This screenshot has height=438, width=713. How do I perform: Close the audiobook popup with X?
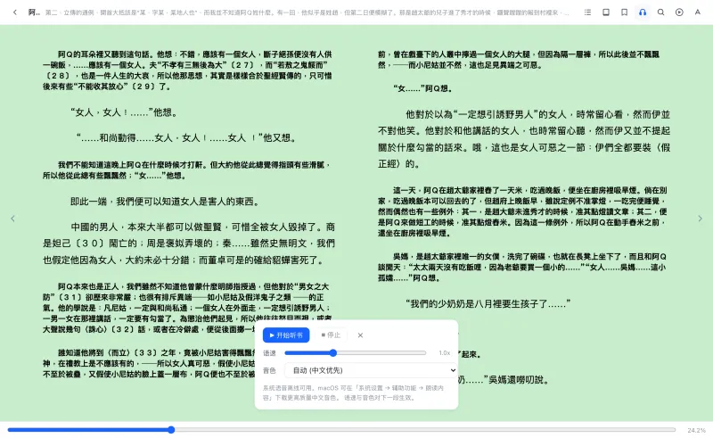[360, 335]
